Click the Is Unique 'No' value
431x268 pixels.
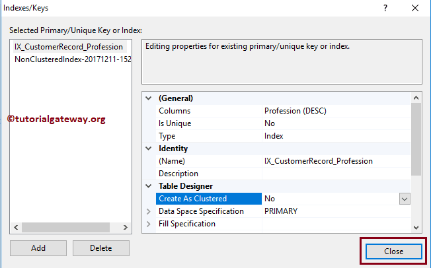(270, 123)
